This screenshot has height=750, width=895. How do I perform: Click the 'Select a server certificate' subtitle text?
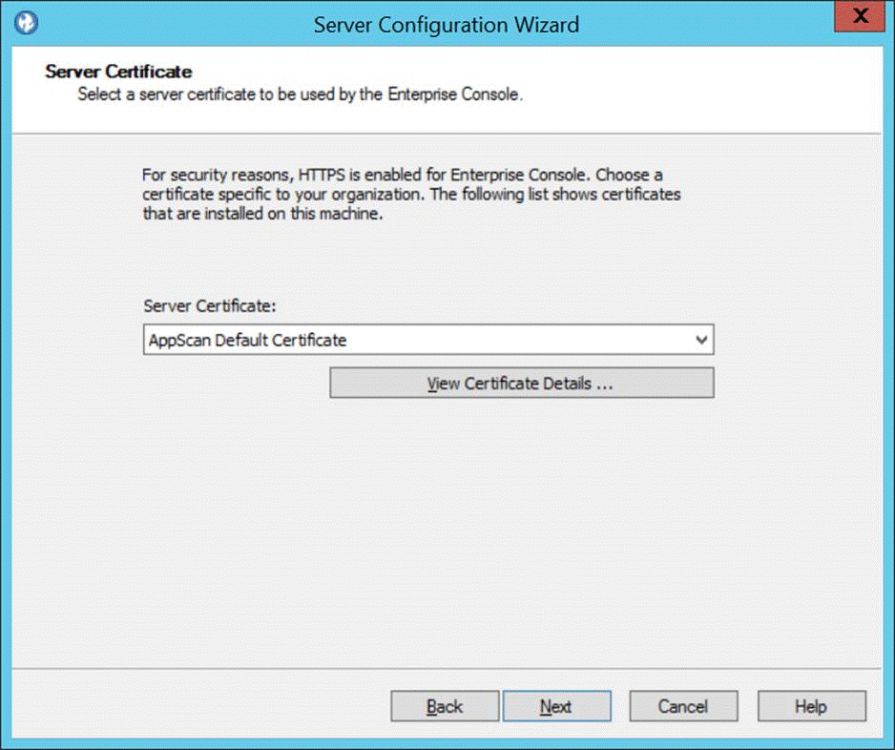pyautogui.click(x=300, y=94)
